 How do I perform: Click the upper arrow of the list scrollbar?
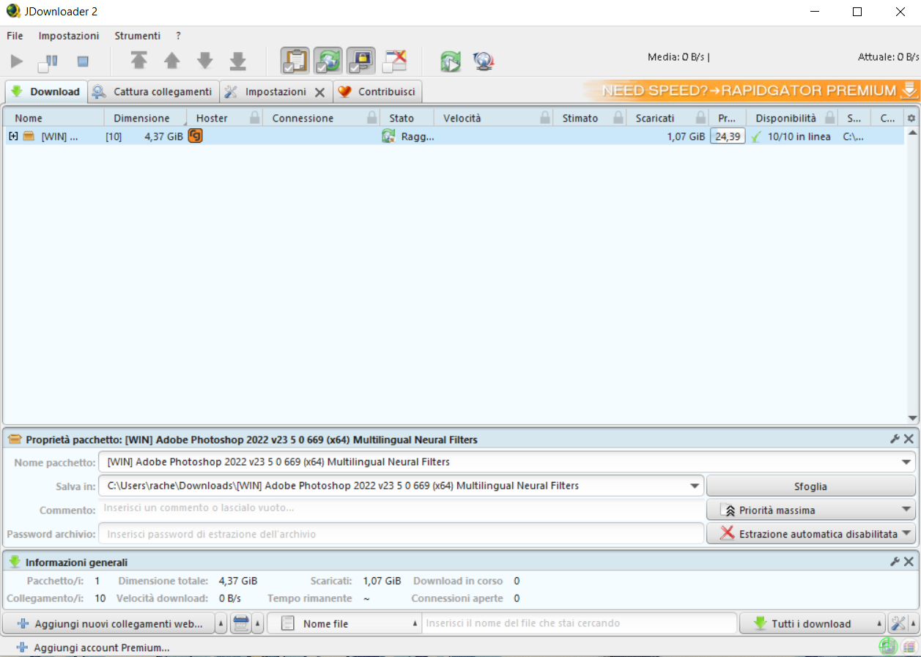coord(912,133)
